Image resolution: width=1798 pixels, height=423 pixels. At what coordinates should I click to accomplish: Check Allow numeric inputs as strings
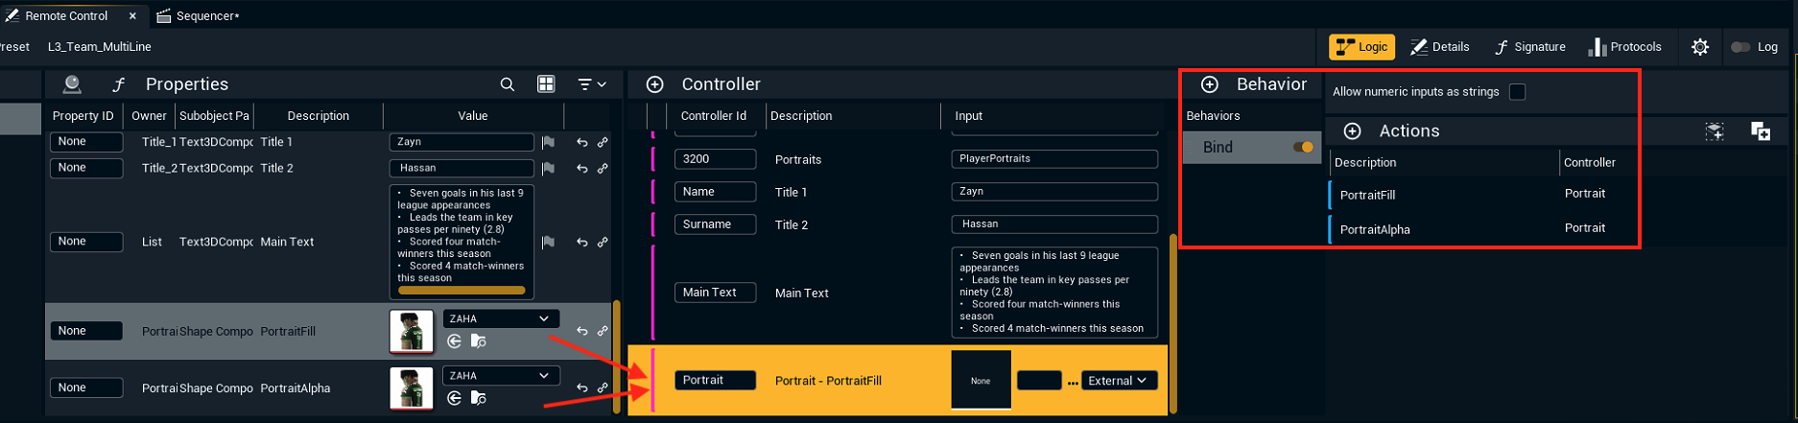coord(1517,92)
